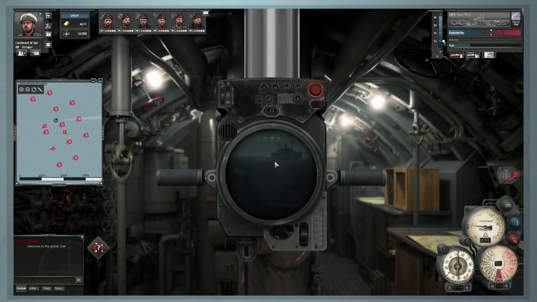Select torpedo tube III on the periscope

click(287, 87)
